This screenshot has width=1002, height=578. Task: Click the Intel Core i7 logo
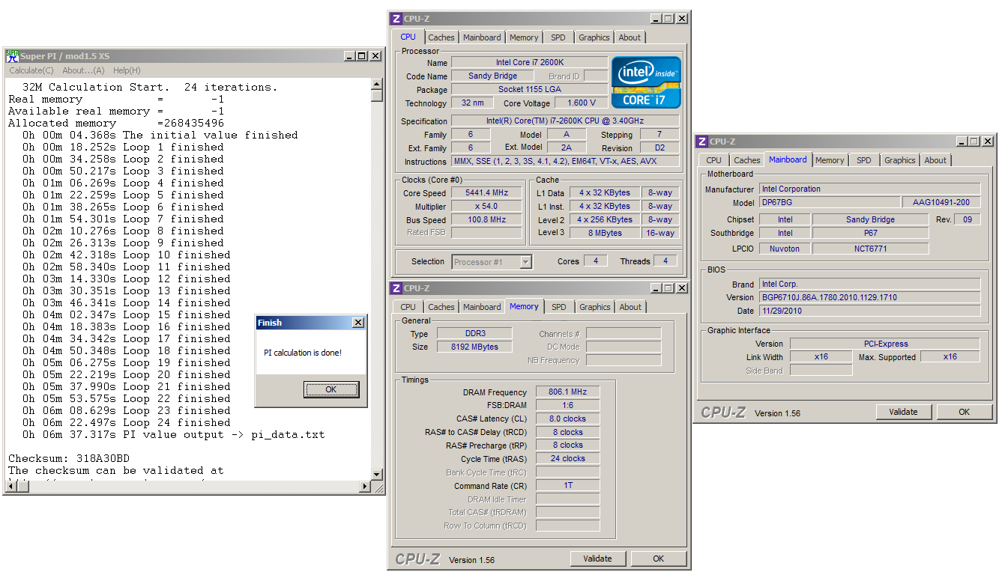pos(647,82)
